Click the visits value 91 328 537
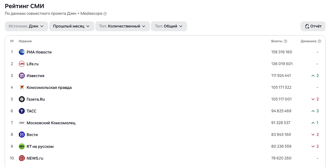Screen dimensions: 330x167 click(281, 123)
